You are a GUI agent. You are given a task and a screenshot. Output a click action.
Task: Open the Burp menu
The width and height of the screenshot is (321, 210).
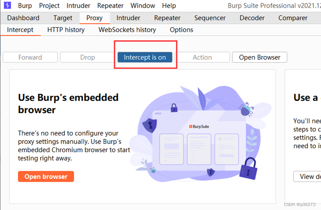tap(25, 6)
